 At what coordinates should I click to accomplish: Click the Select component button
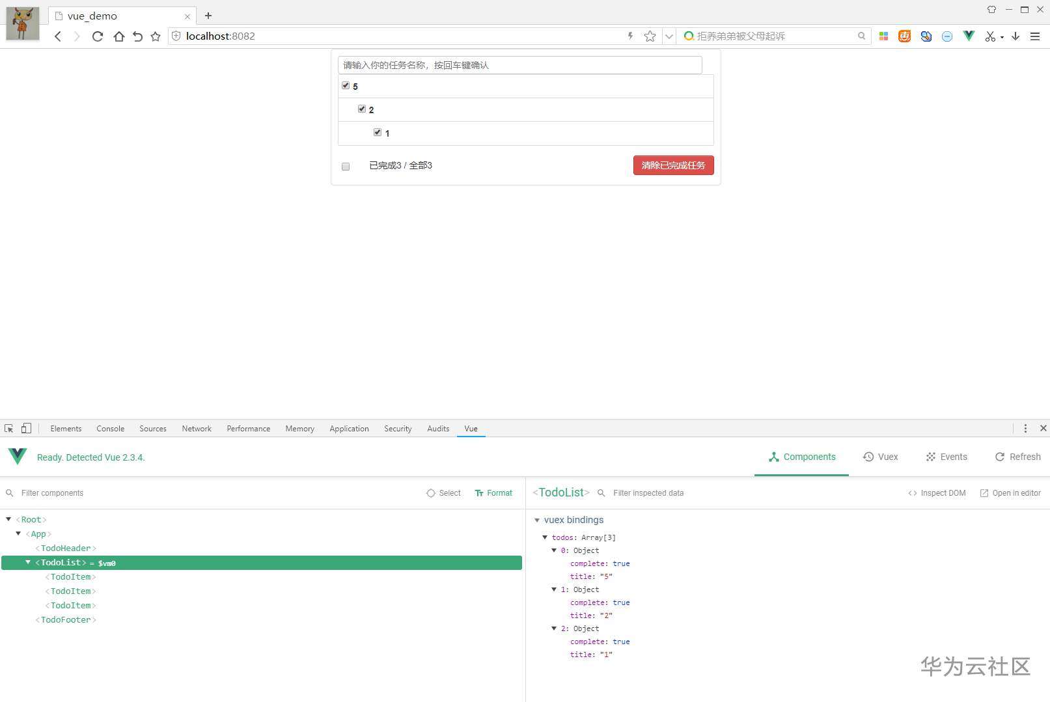(443, 493)
